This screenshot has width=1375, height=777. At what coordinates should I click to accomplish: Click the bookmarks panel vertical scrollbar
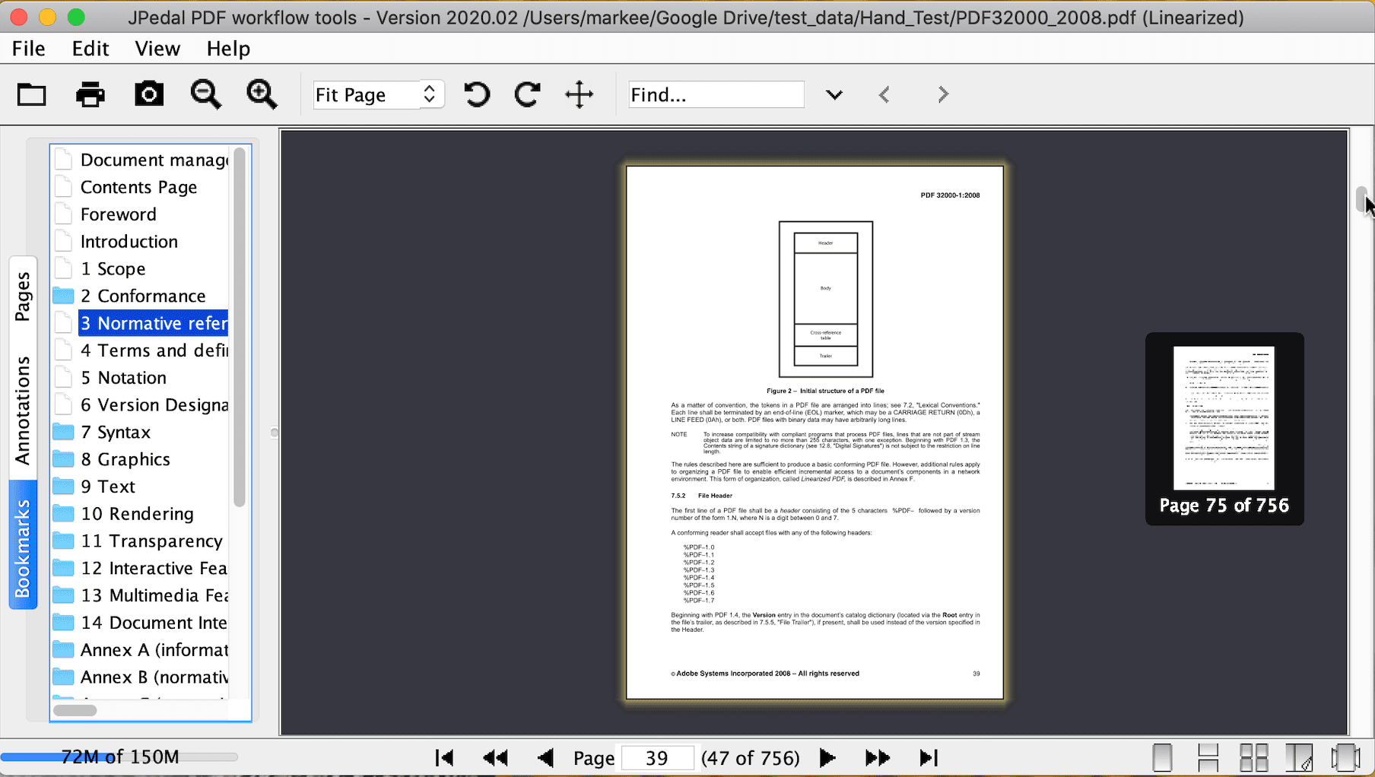click(x=240, y=327)
